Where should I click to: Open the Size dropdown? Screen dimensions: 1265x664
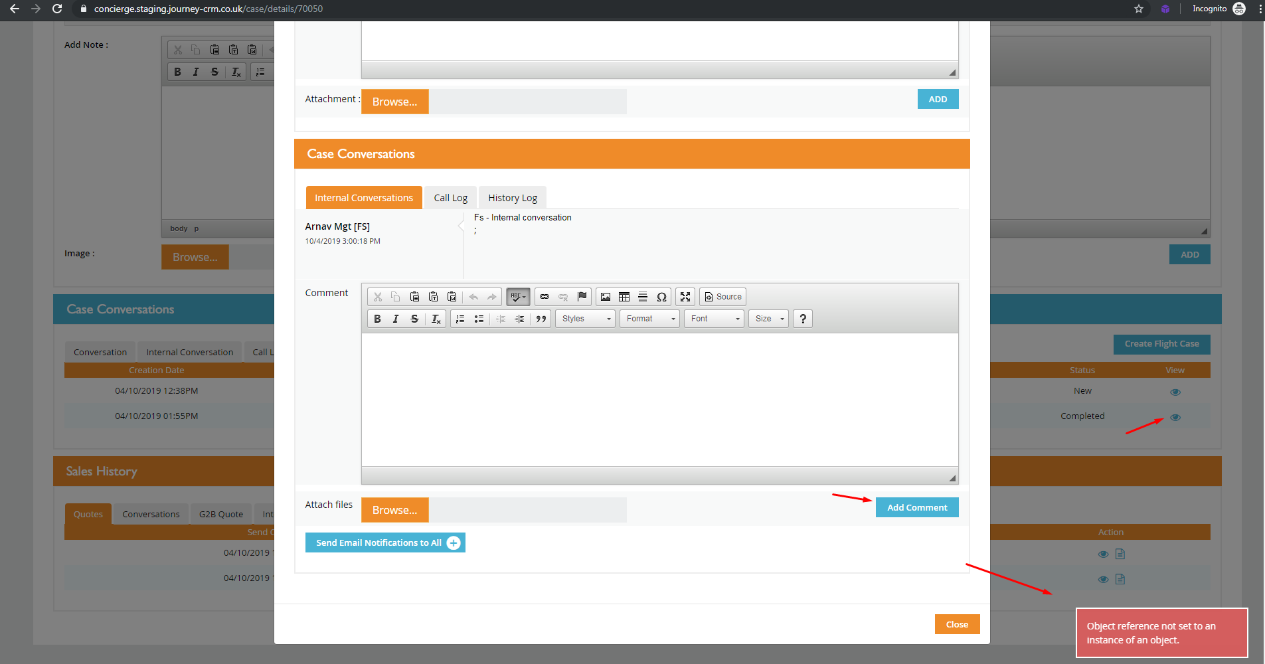(x=769, y=319)
